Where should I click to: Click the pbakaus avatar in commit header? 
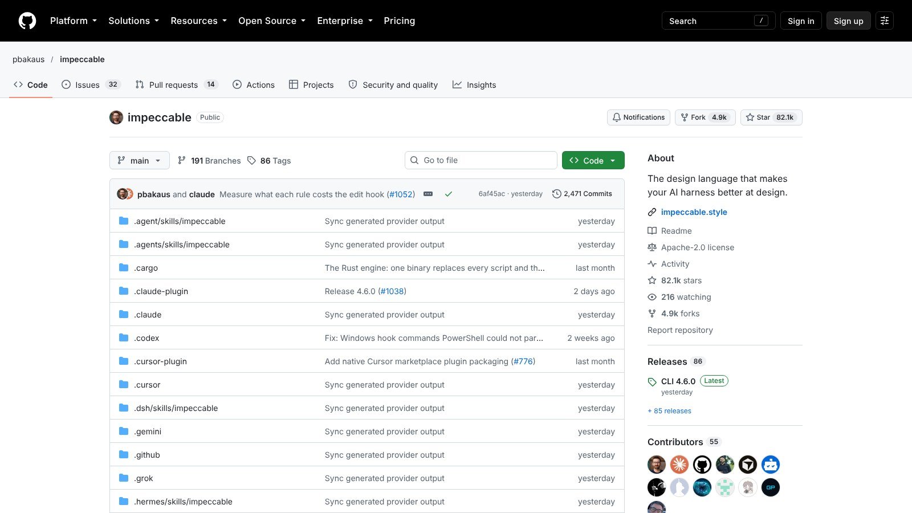point(122,194)
